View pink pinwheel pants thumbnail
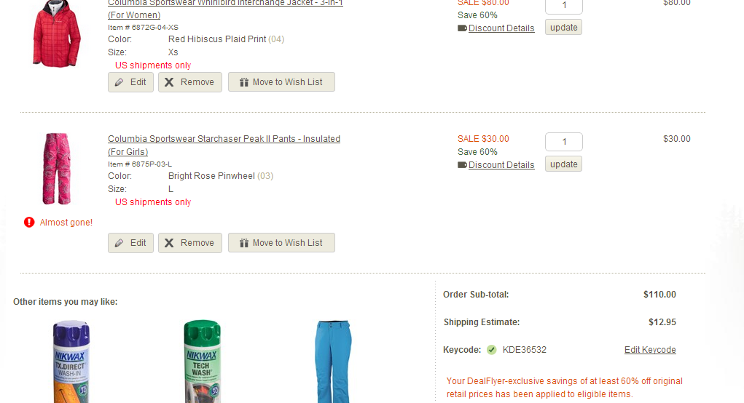Image resolution: width=744 pixels, height=403 pixels. point(57,169)
